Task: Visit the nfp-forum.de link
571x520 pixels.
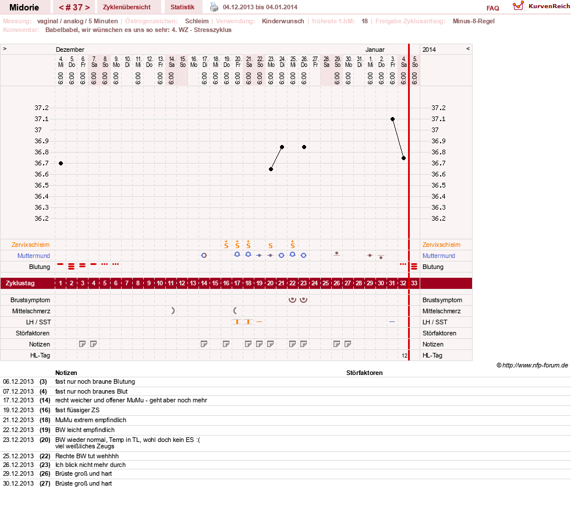Action: pyautogui.click(x=535, y=365)
